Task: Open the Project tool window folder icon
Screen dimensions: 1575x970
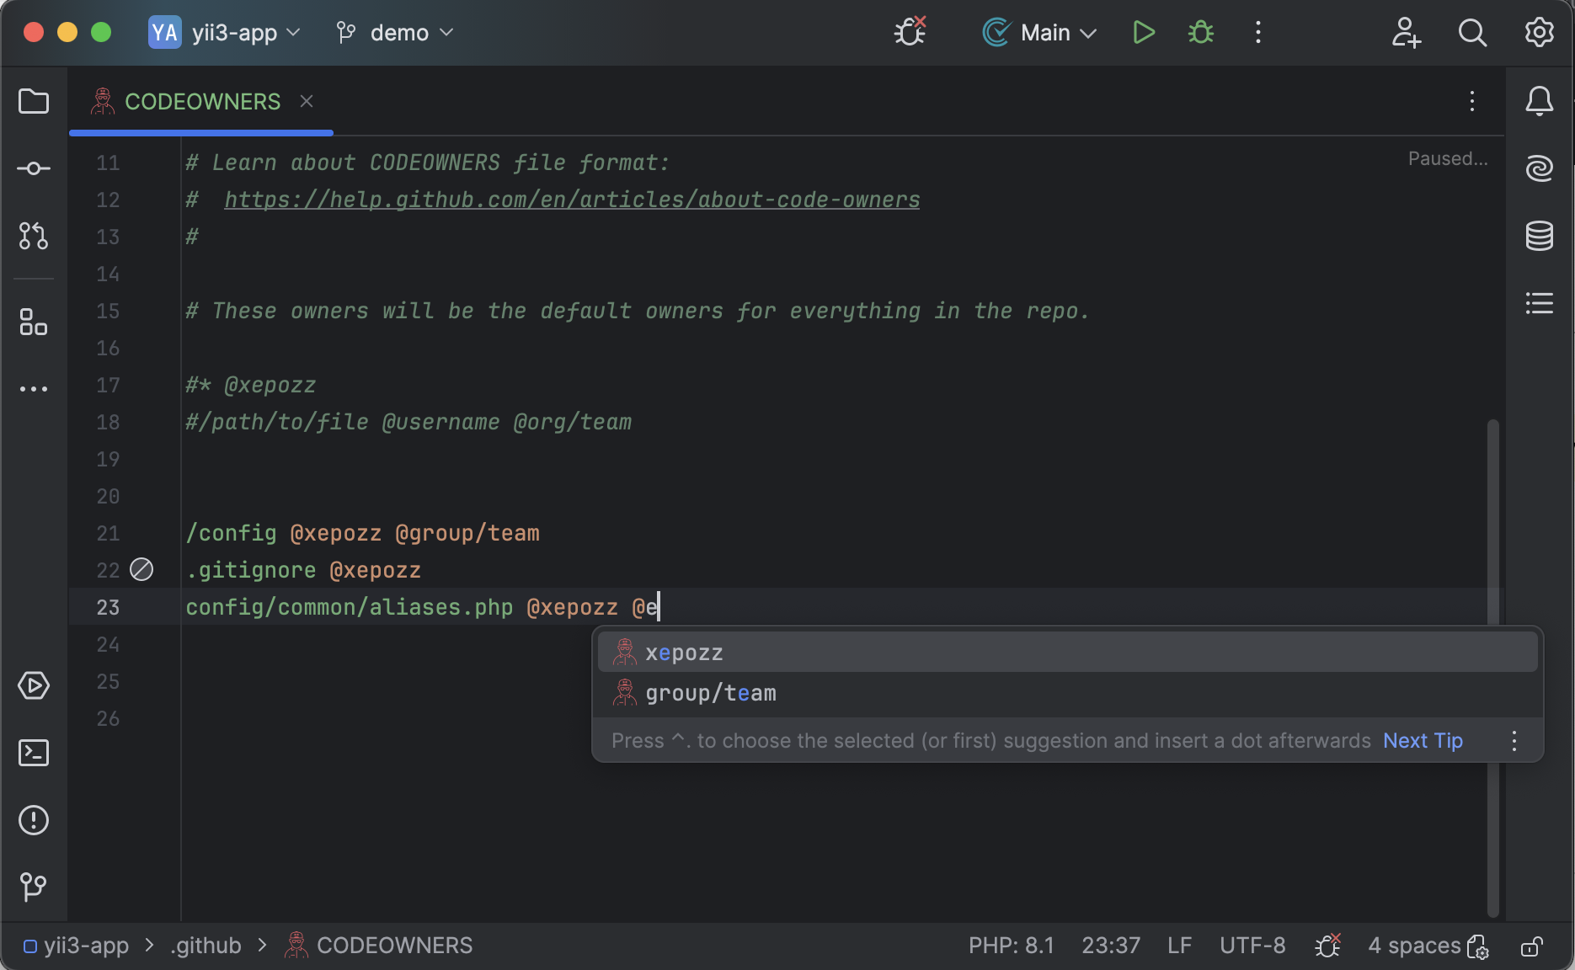Action: point(34,102)
